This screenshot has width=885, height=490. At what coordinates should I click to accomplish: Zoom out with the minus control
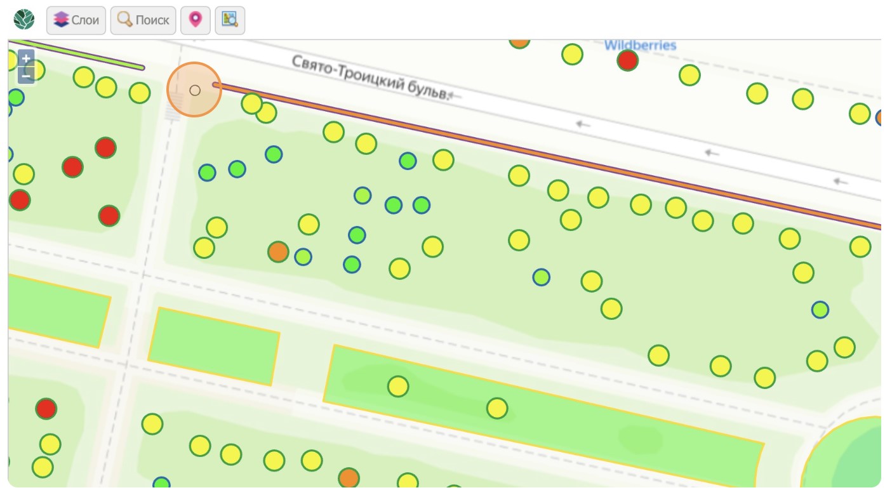pos(26,76)
